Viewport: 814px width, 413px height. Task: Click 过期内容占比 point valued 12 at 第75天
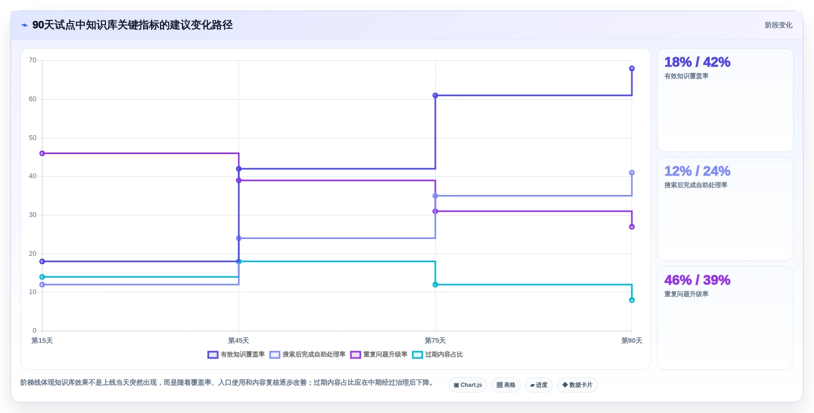[435, 285]
